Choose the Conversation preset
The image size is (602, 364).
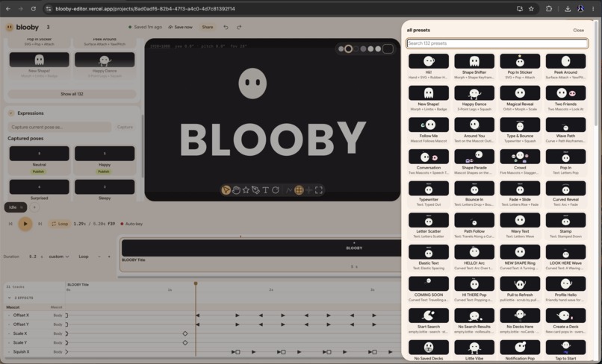pos(429,163)
